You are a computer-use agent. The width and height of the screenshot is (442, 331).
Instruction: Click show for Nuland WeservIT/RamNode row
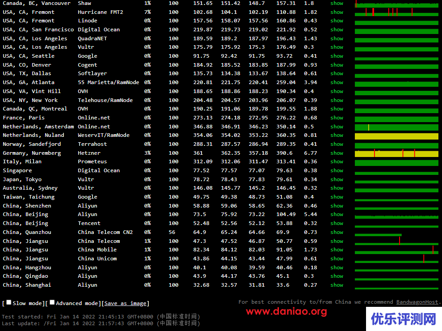pos(337,135)
